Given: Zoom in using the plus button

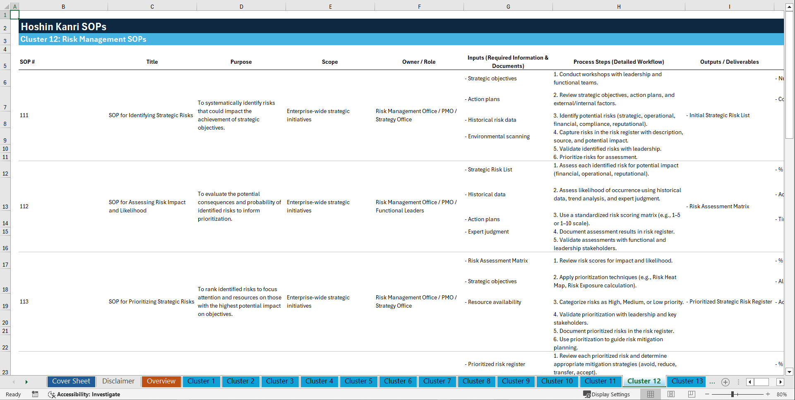Looking at the screenshot, I should (768, 394).
